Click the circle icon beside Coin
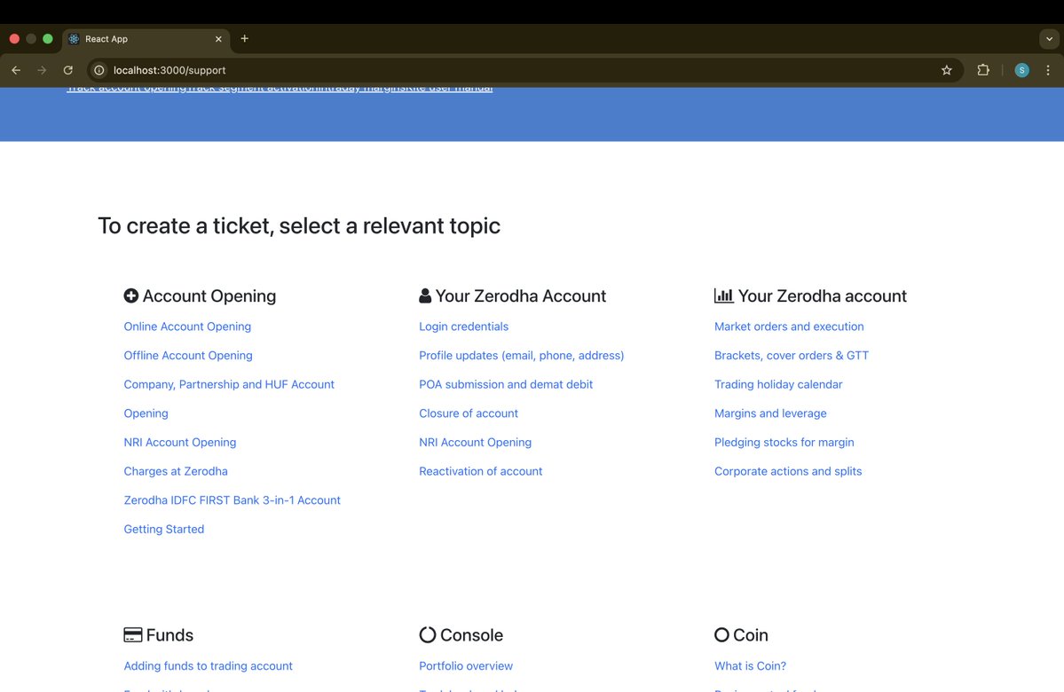This screenshot has height=692, width=1064. point(722,635)
